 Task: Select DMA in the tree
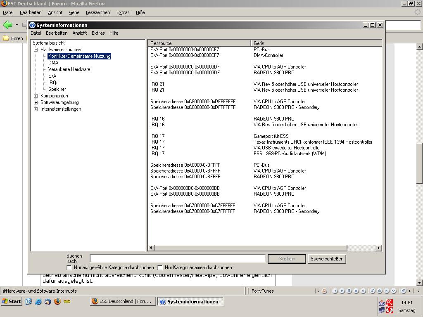pyautogui.click(x=53, y=63)
